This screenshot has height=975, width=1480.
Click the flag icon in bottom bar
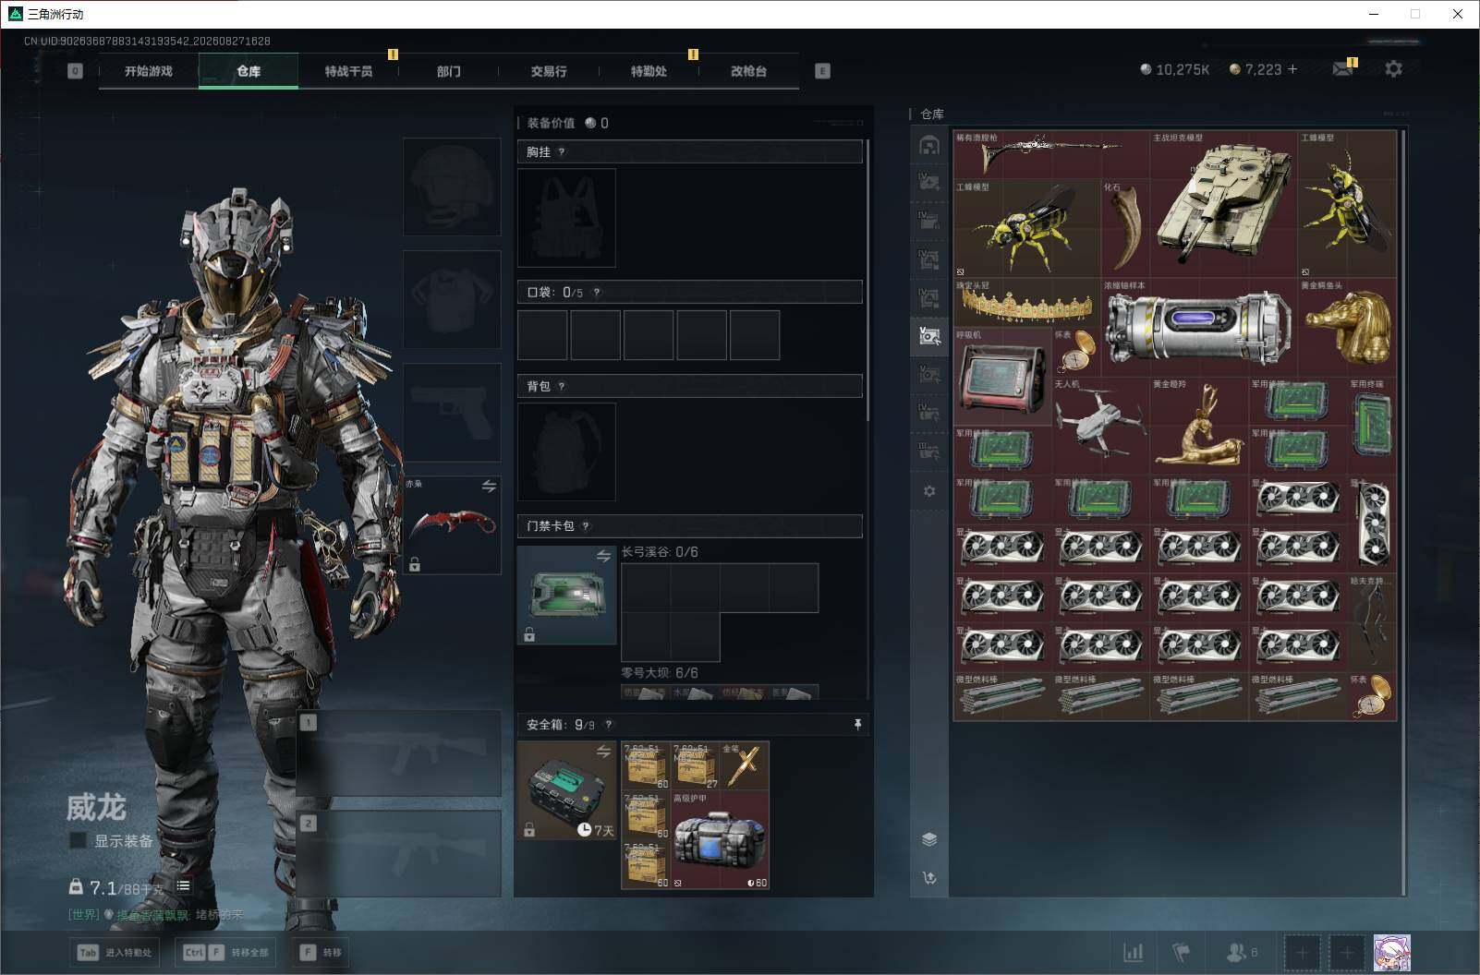coord(1181,952)
